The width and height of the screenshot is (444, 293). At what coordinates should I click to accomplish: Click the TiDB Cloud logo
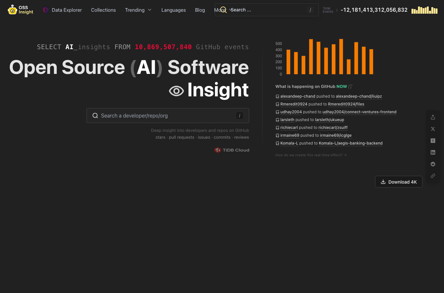coord(232,150)
